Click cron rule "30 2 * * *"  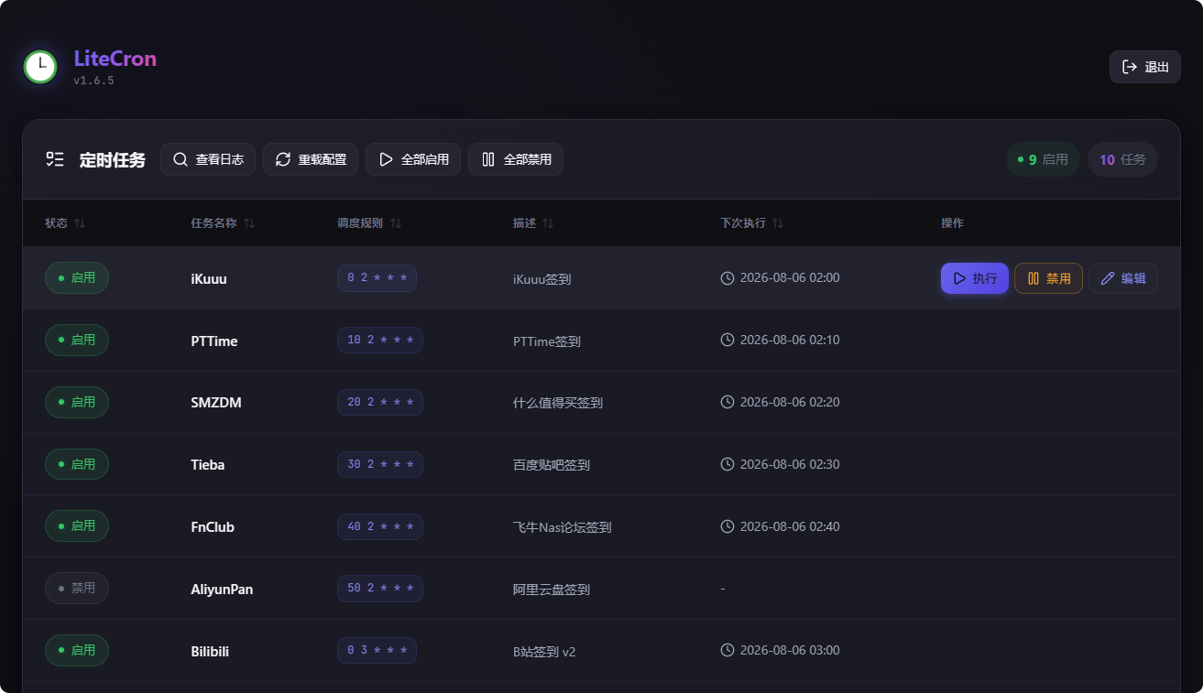point(380,464)
